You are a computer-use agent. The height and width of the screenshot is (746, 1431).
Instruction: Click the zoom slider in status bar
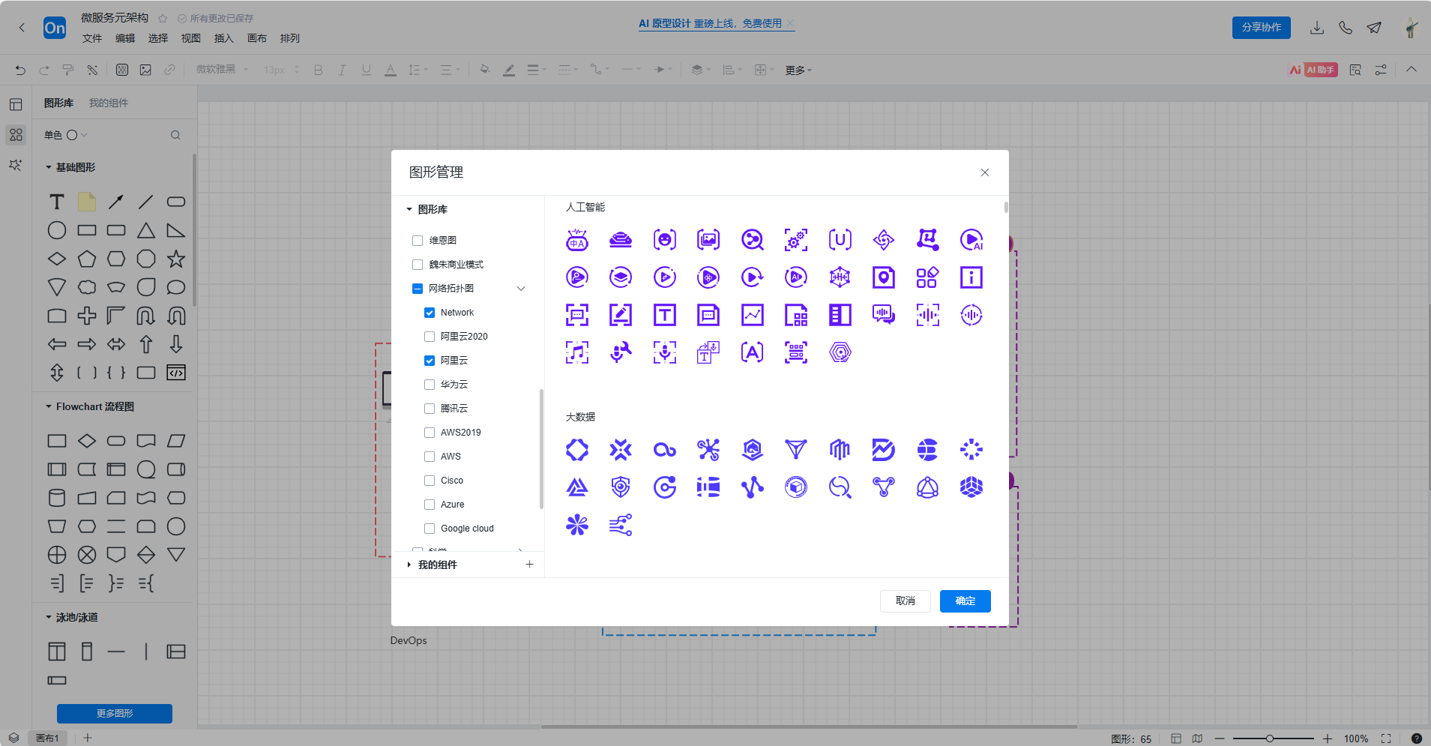[x=1270, y=739]
